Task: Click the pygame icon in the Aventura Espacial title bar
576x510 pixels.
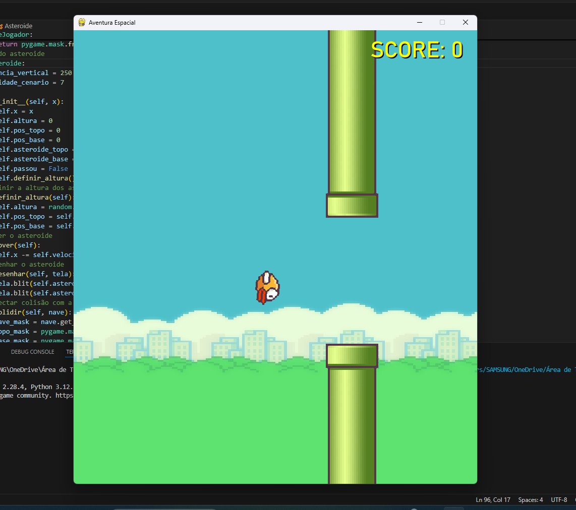Action: tap(82, 22)
